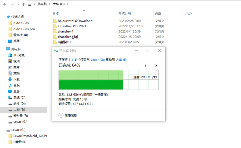Open 下载 downloads folder in sidebar
This screenshot has height=148, width=241.
pos(16,79)
